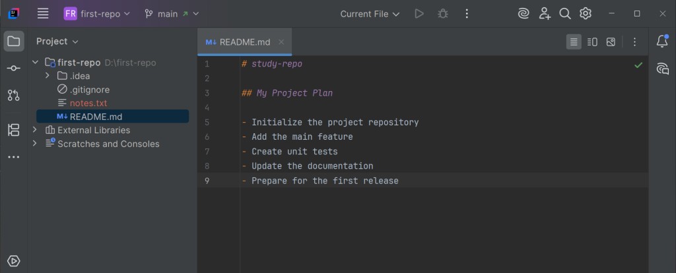The image size is (676, 273).
Task: Close the README.md tab
Action: click(x=281, y=42)
